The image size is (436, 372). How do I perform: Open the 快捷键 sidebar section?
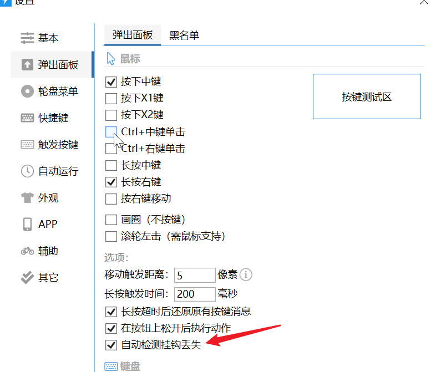point(52,118)
